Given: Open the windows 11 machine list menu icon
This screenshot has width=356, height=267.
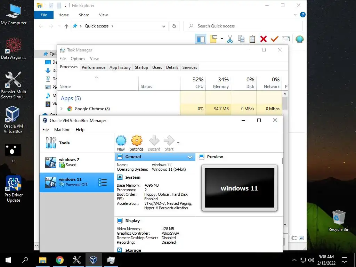Looking at the screenshot, I should [103, 182].
